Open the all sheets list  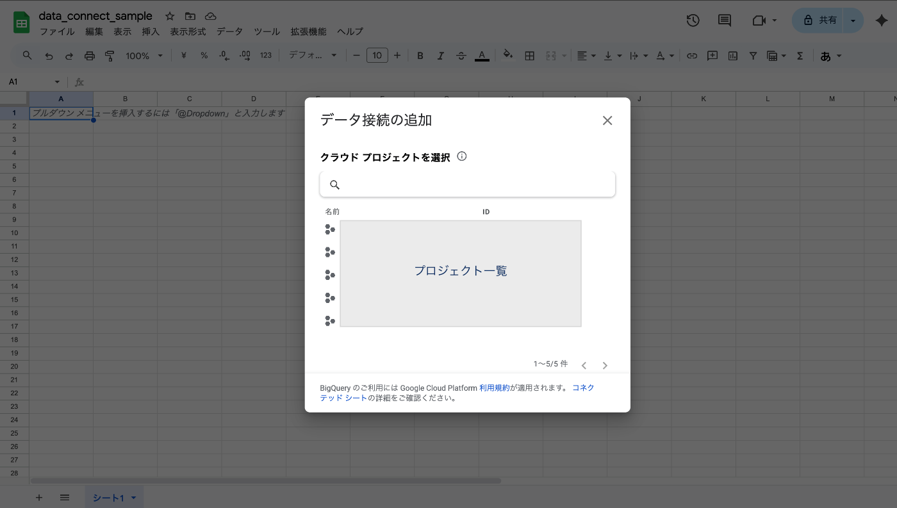point(65,498)
